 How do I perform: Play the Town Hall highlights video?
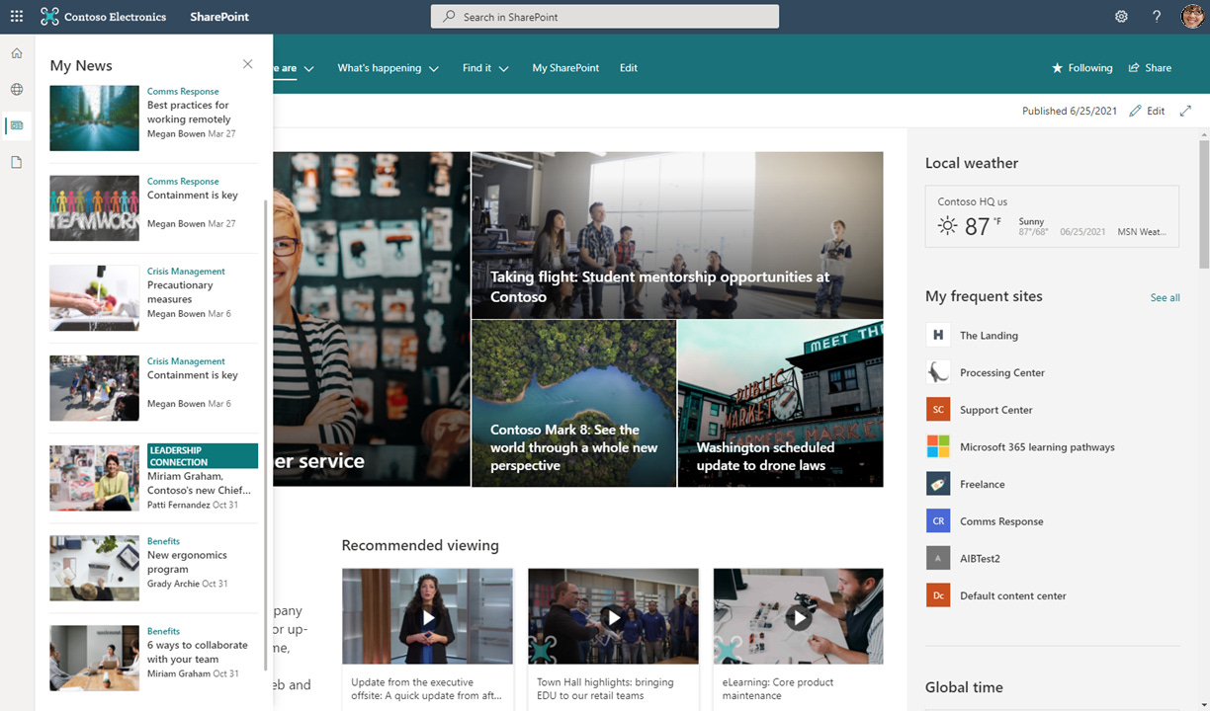(613, 617)
